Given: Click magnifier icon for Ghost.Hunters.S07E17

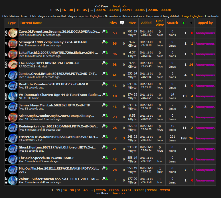Looking at the screenshot, I should coord(104,147).
